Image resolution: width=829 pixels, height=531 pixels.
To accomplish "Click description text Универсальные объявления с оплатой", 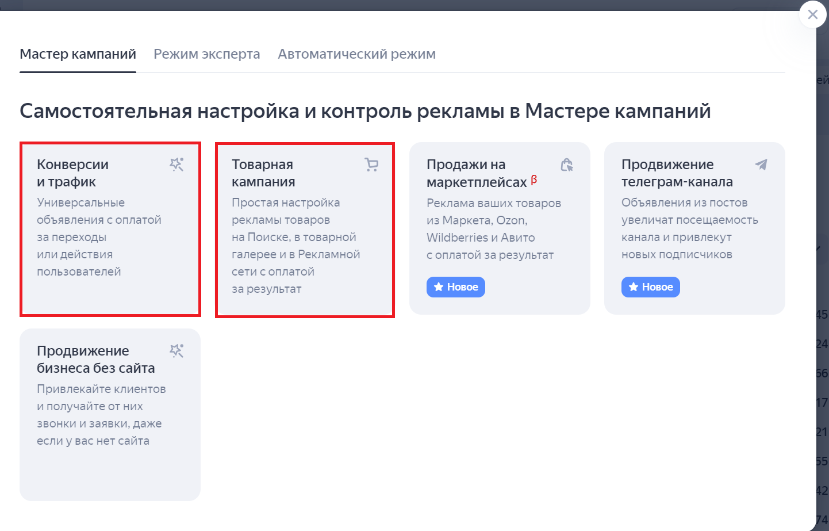I will tap(99, 237).
